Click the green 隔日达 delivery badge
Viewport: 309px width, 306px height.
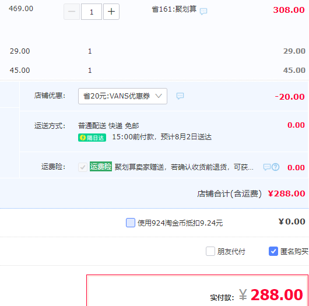coord(92,138)
